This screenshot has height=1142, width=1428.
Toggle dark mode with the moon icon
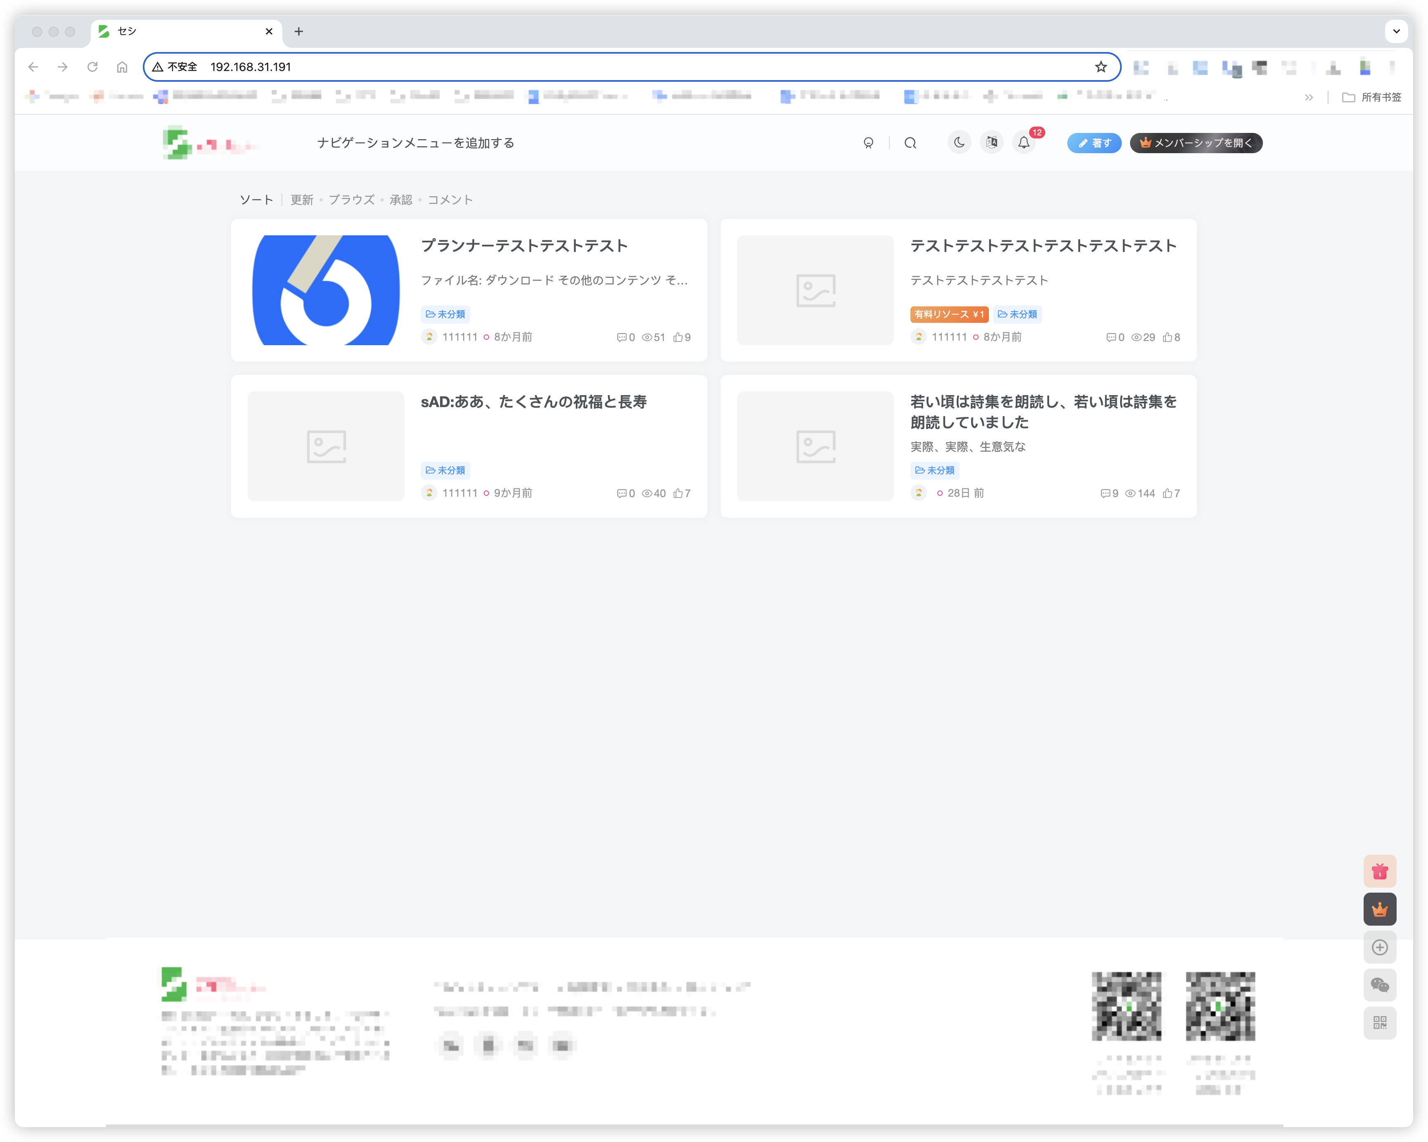click(958, 142)
